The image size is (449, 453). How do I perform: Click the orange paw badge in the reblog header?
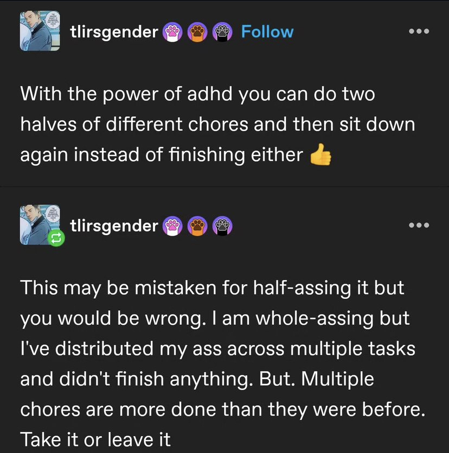coord(197,225)
